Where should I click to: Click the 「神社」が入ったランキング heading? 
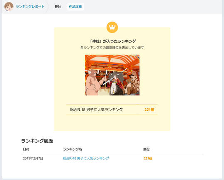[x=112, y=41]
